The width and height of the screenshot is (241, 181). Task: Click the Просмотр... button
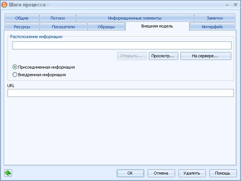click(x=163, y=56)
